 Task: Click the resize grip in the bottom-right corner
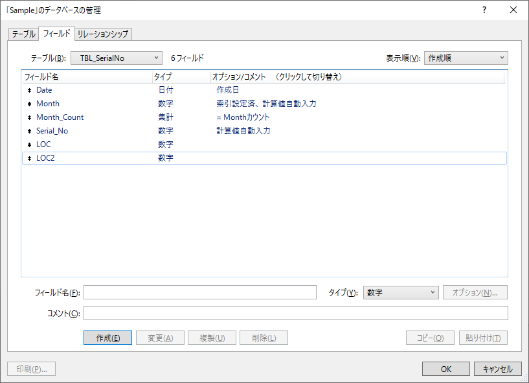point(524,378)
